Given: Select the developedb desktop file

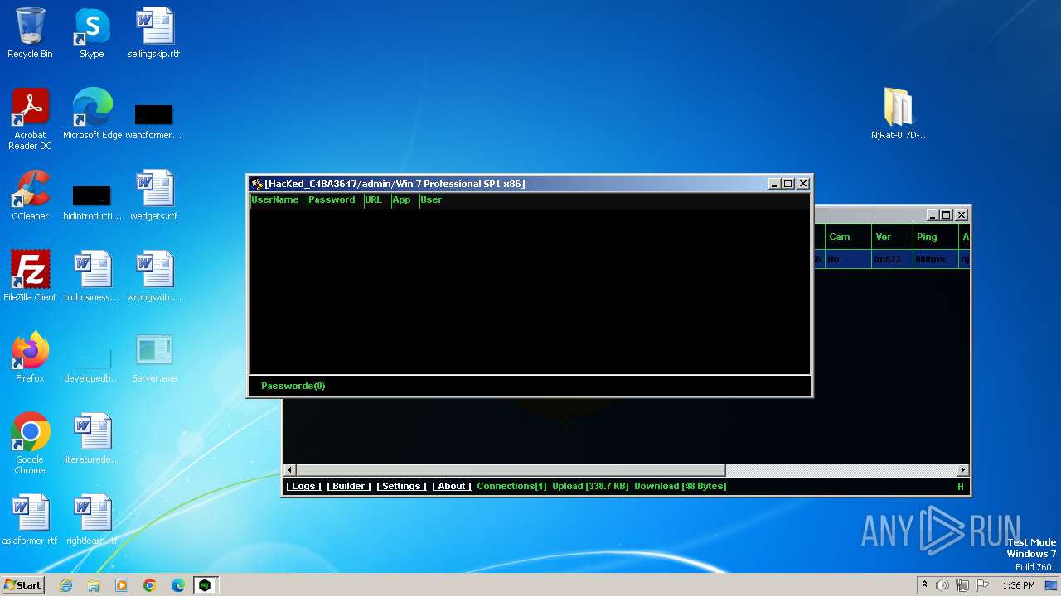Looking at the screenshot, I should [x=92, y=364].
